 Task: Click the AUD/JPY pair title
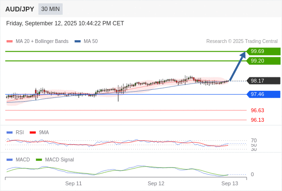[20, 9]
